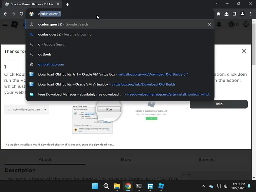
Task: Select oculus quest 2 Google Search suggestion
Action: pos(120,24)
